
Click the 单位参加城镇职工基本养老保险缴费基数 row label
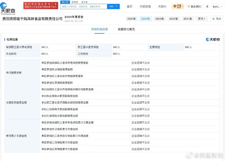(x=65, y=63)
